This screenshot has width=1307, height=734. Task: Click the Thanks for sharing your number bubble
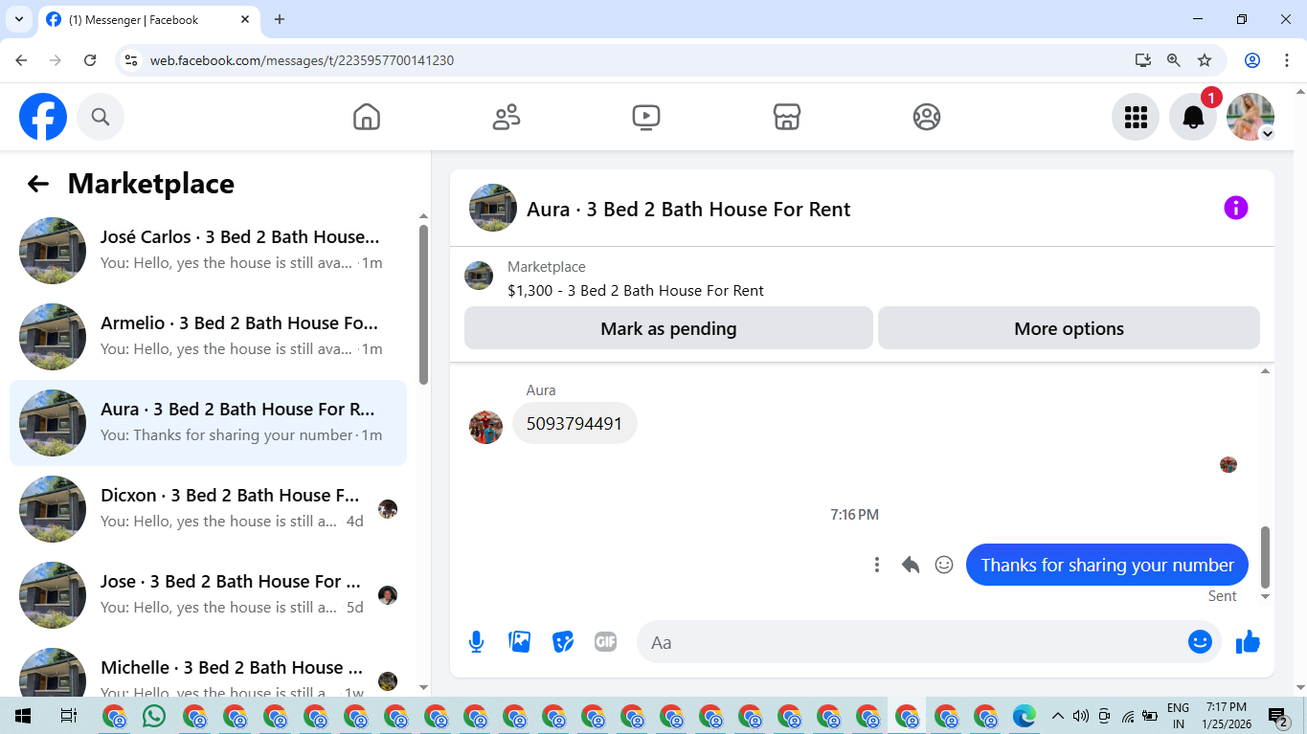pos(1107,565)
